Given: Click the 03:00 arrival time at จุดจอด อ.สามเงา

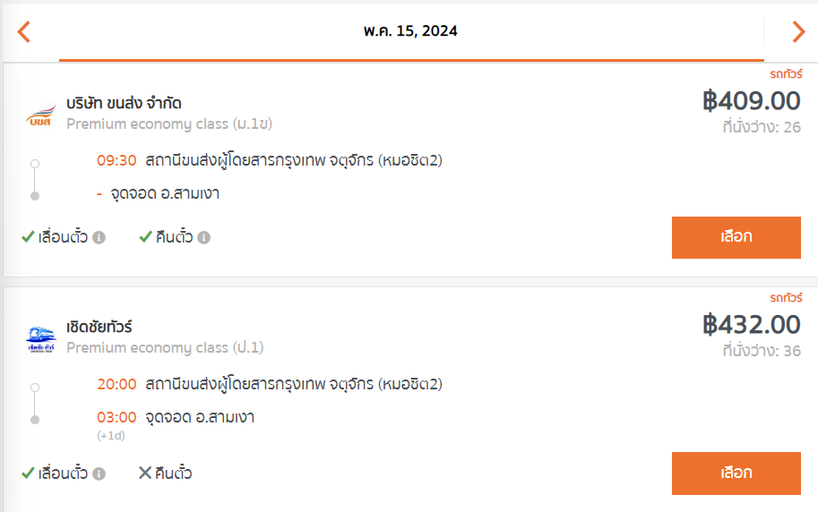Looking at the screenshot, I should (x=116, y=417).
